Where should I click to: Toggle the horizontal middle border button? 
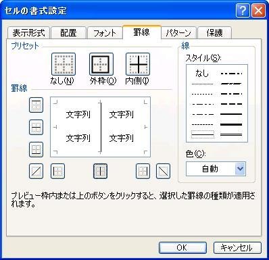pyautogui.click(x=36, y=127)
